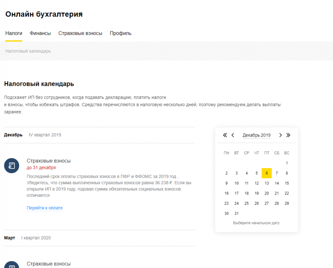The height and width of the screenshot is (268, 333).
Task: Click the 'Налоговый календарь' breadcrumb
Action: click(28, 51)
